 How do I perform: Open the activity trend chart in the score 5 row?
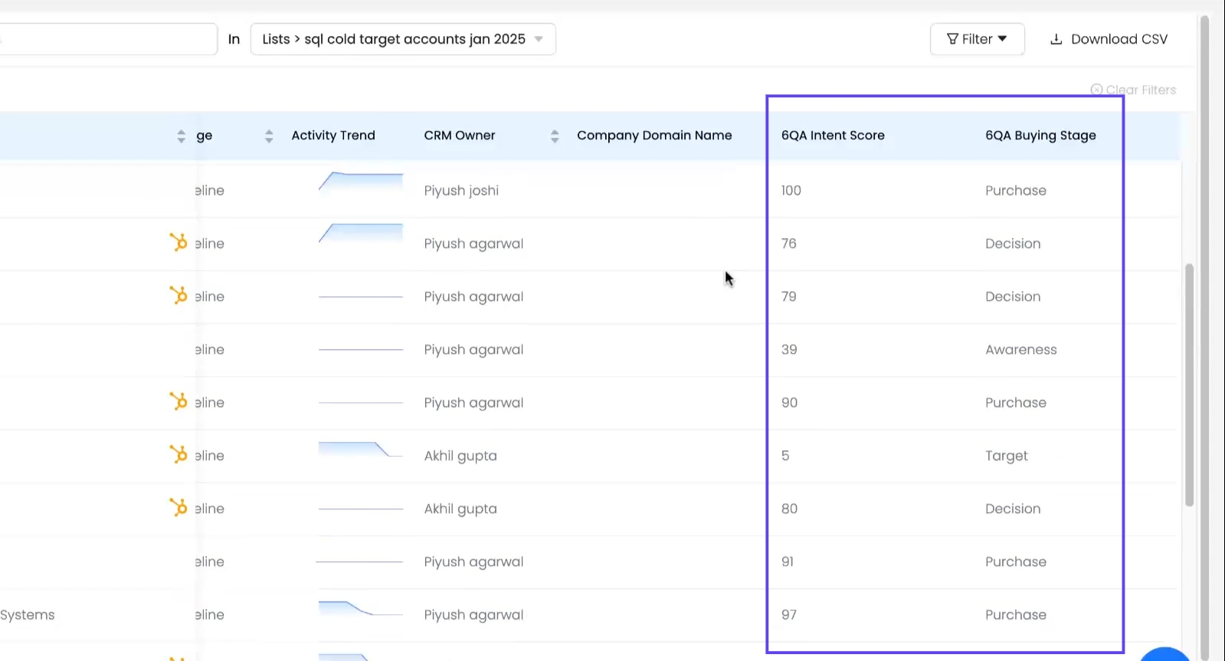[359, 450]
